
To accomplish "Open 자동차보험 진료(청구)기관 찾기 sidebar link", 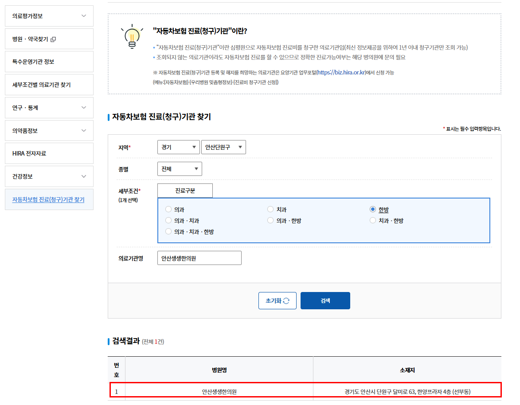I will pos(48,199).
